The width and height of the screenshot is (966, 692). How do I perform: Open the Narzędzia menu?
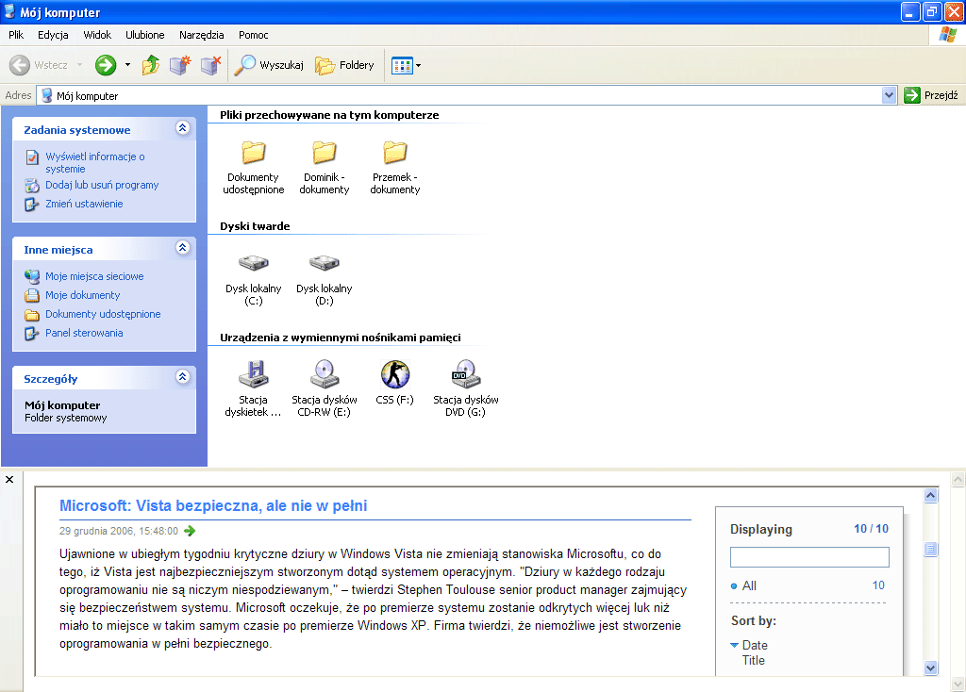(202, 35)
